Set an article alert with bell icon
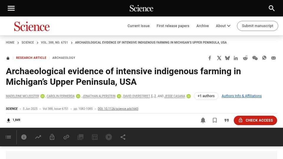 point(203,120)
